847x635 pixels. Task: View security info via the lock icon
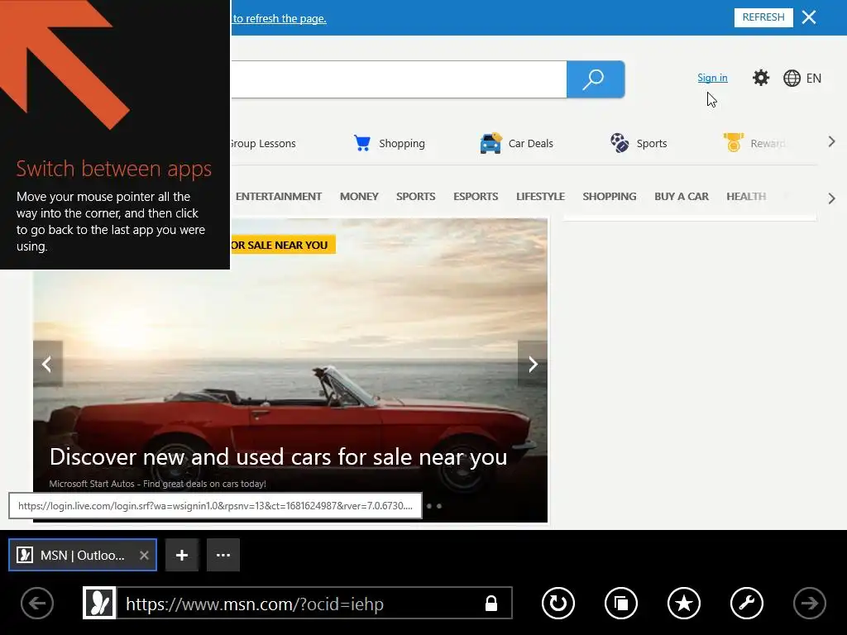pyautogui.click(x=491, y=603)
